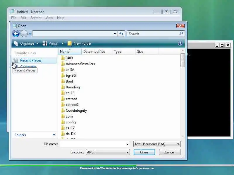This screenshot has height=175, width=234.
Task: Open Notepad's File menu
Action: [x=14, y=18]
